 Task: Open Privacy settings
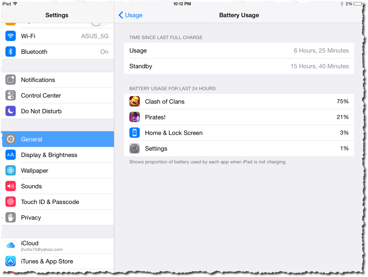(x=58, y=218)
